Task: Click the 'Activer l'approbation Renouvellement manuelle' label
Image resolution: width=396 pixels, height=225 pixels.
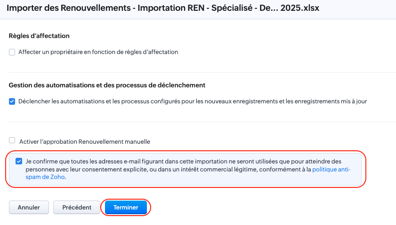Action: coord(84,141)
